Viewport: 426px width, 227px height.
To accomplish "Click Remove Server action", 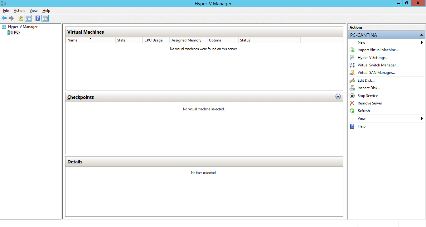I will (x=370, y=103).
